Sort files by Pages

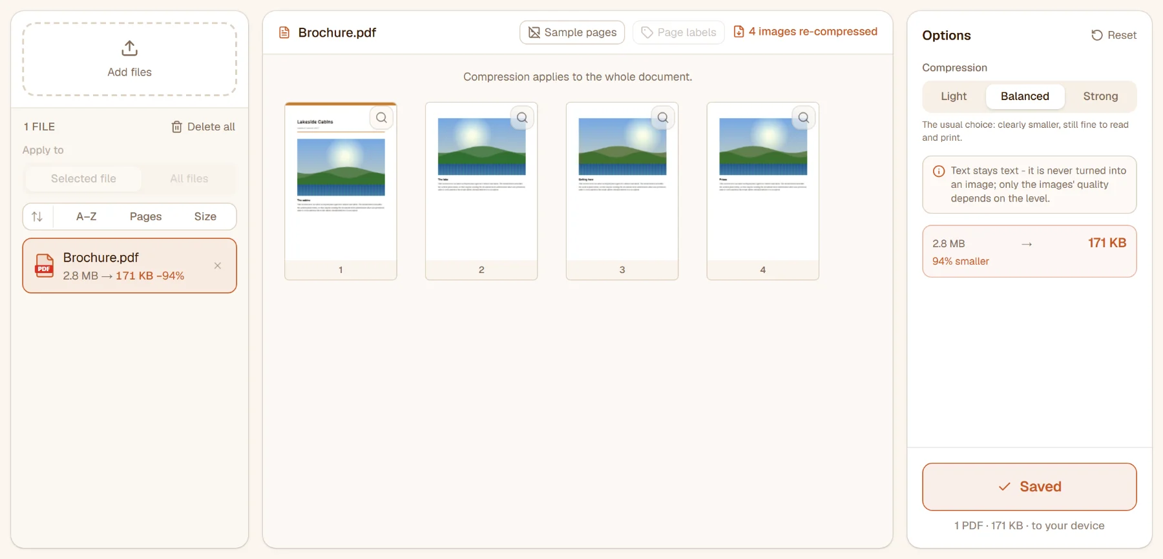coord(146,217)
